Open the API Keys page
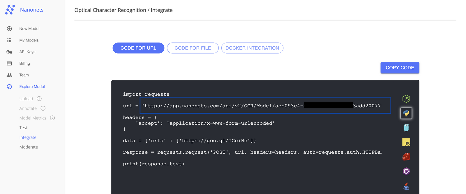This screenshot has height=194, width=466. tap(27, 52)
